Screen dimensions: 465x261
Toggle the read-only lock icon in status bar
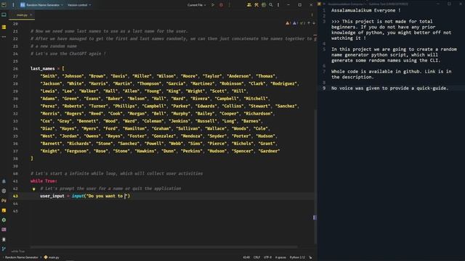pyautogui.click(x=310, y=257)
